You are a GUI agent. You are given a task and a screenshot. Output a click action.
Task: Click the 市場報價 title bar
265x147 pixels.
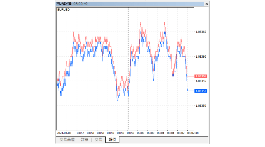pyautogui.click(x=118, y=4)
